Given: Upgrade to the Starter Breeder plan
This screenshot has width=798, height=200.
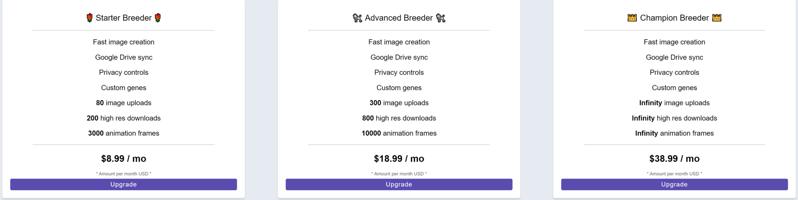Looking at the screenshot, I should tap(124, 184).
